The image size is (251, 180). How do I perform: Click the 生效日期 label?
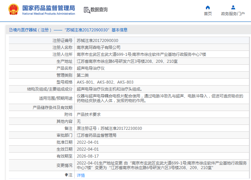coord(64,149)
